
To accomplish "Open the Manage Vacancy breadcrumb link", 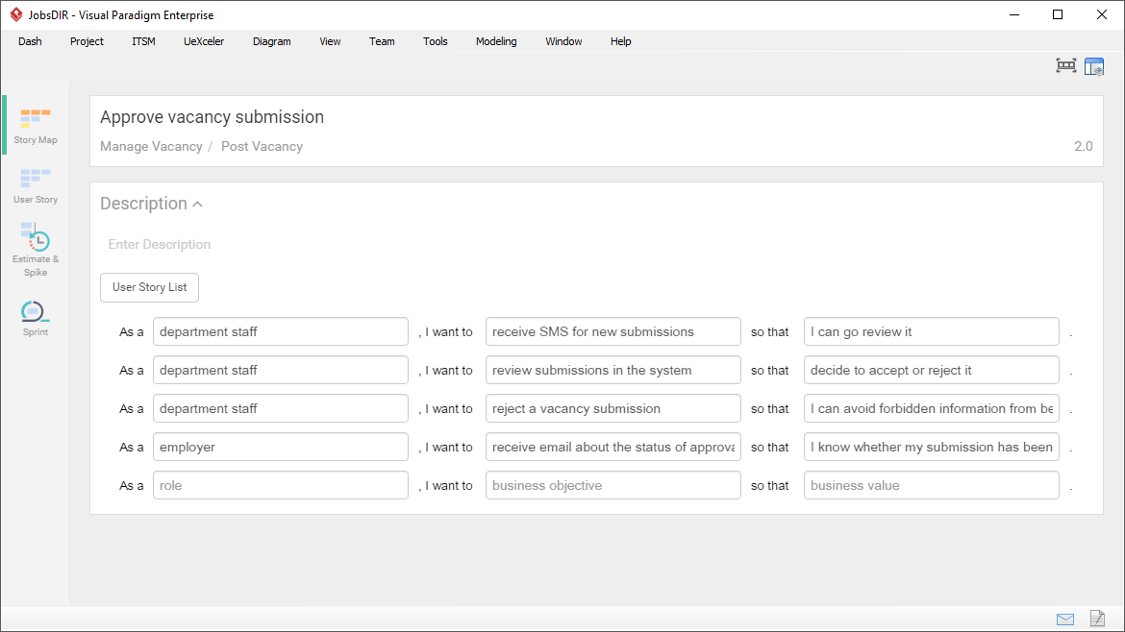I will 151,146.
